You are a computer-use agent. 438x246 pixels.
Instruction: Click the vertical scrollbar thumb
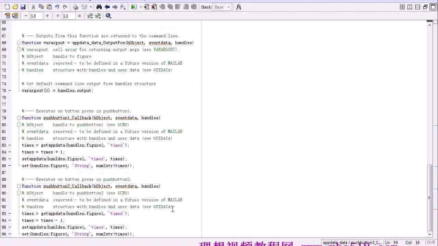(430, 197)
